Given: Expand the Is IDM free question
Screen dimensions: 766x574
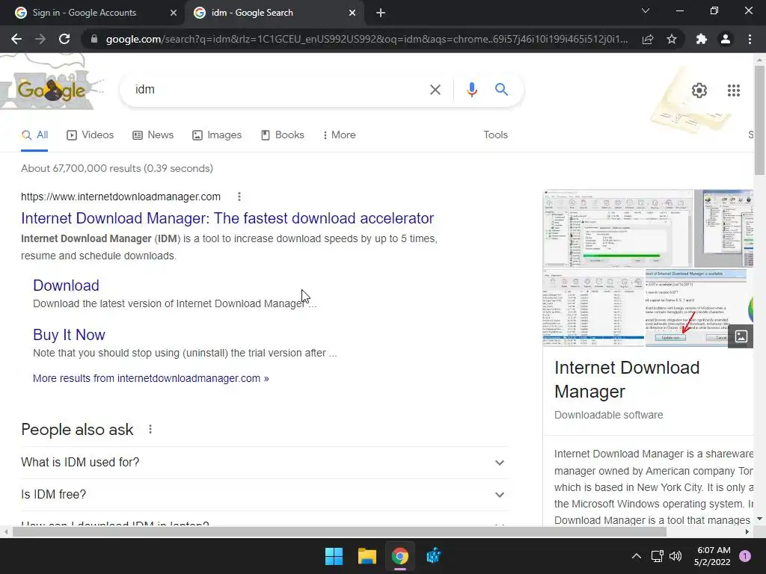Looking at the screenshot, I should point(264,495).
